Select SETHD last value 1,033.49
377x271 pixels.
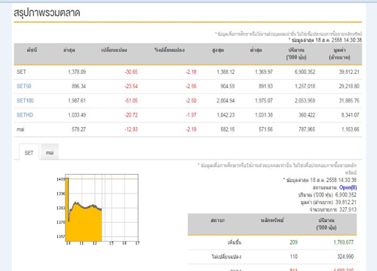77,115
